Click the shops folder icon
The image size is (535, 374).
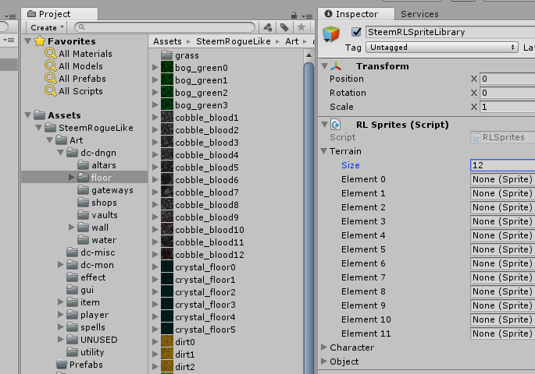pyautogui.click(x=84, y=203)
